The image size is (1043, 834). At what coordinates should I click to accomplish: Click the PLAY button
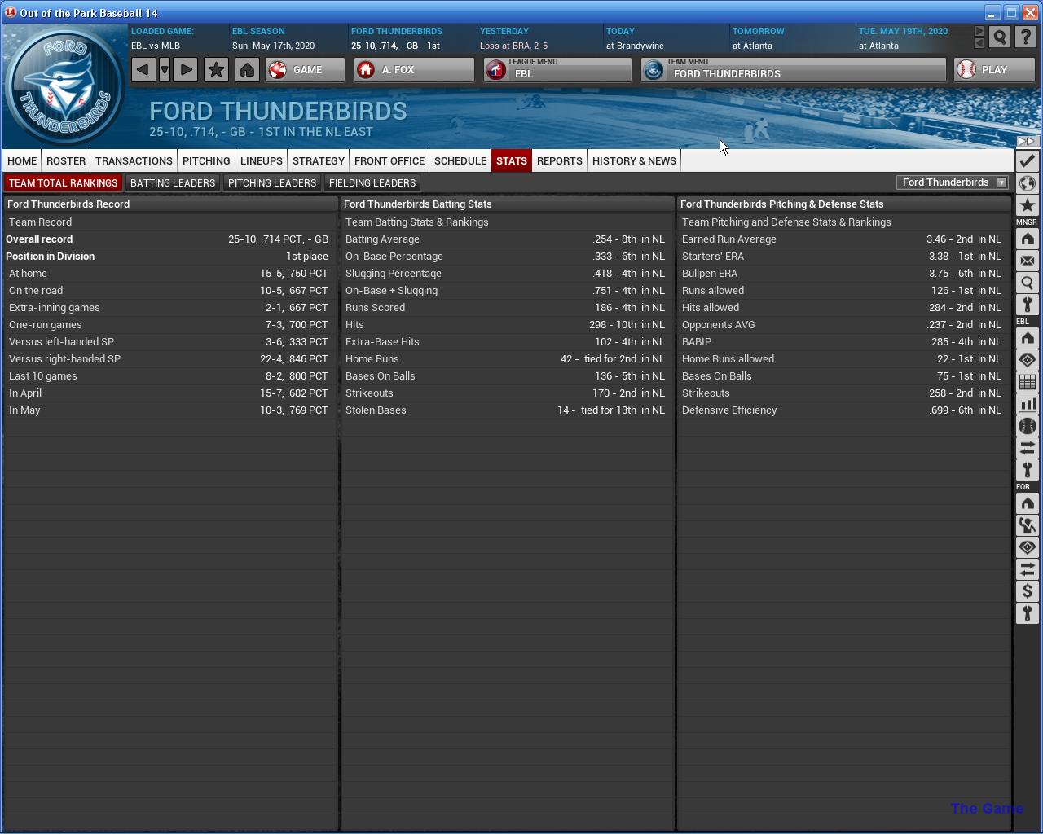994,70
